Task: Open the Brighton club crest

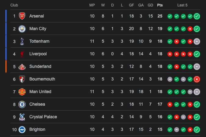Action: 22,129
